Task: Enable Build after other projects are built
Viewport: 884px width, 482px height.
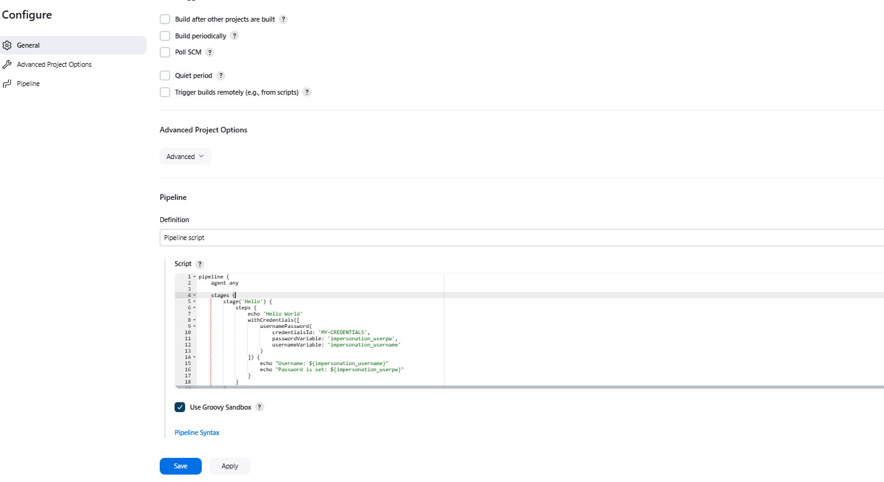Action: [165, 19]
